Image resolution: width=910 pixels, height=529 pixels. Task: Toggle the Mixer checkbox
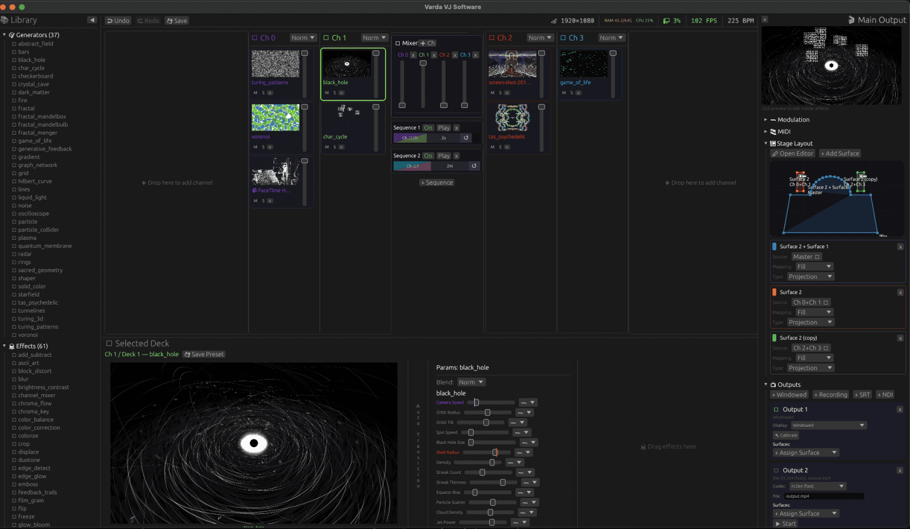[x=398, y=43]
